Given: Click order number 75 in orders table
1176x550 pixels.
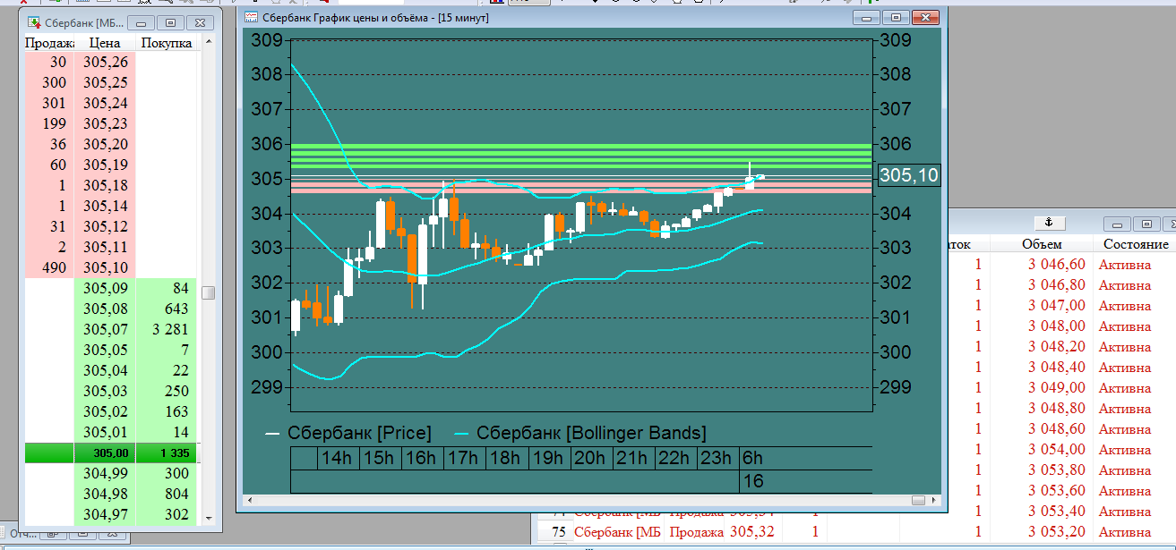Looking at the screenshot, I should click(559, 532).
